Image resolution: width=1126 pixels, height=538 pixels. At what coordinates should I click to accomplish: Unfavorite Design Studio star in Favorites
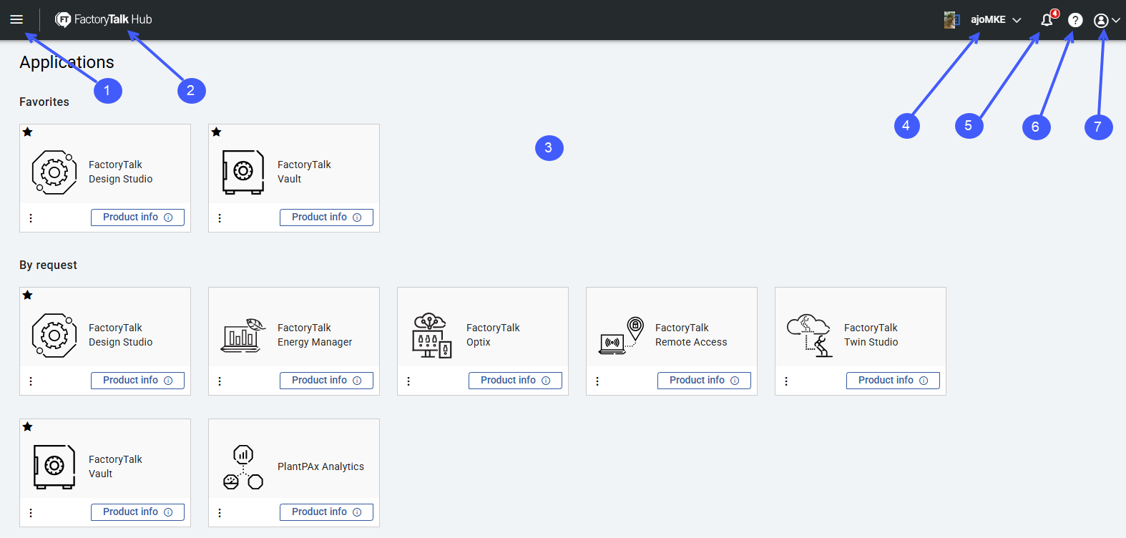(x=27, y=132)
